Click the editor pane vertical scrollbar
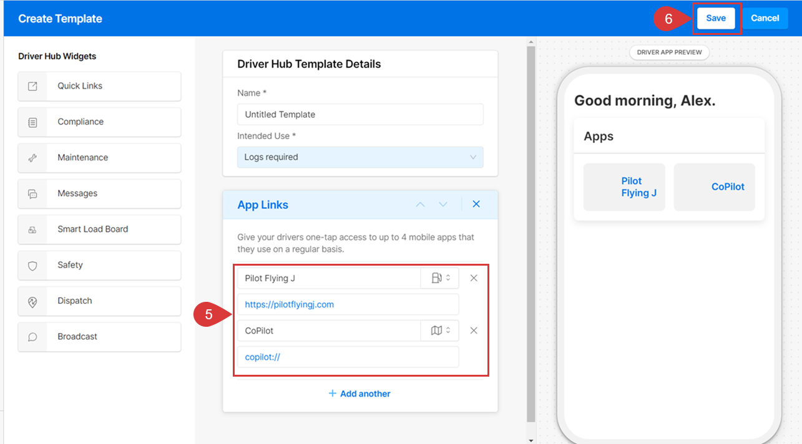This screenshot has width=802, height=444. tap(531, 234)
